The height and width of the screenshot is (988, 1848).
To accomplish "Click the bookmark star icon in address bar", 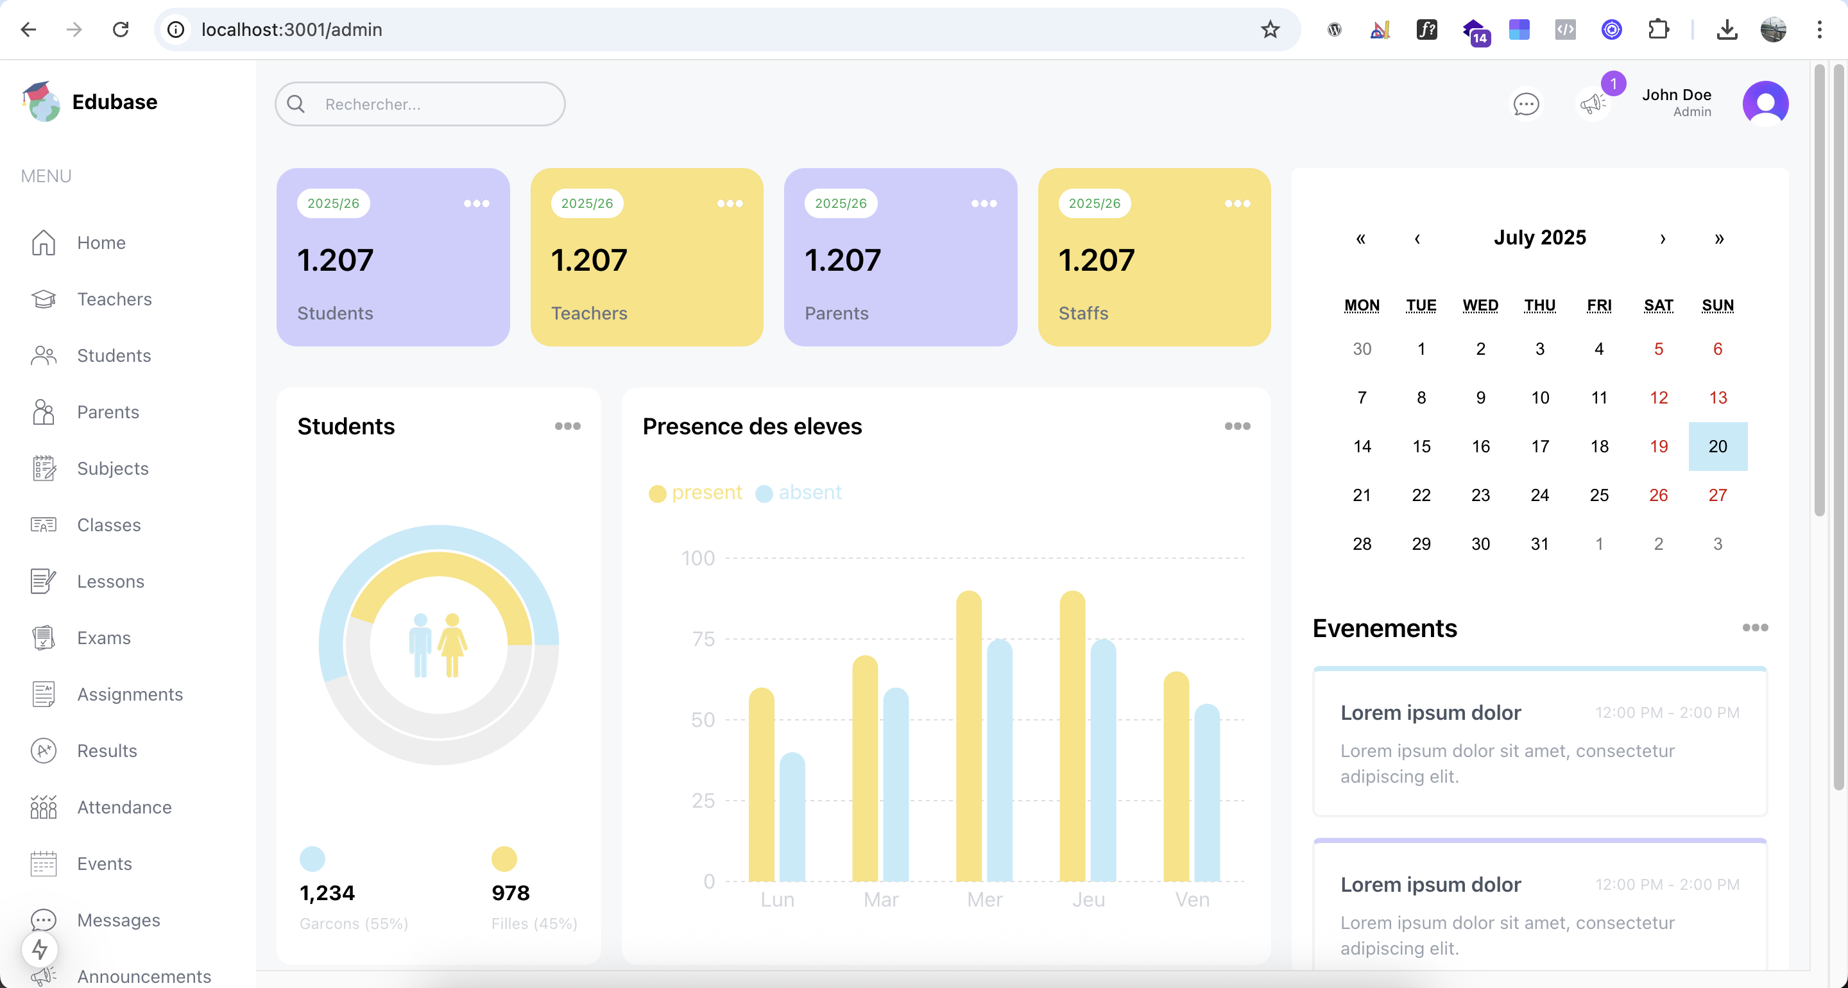I will (1270, 30).
